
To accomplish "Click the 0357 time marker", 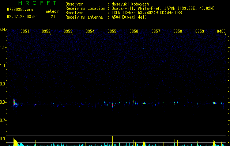I will (156, 31).
